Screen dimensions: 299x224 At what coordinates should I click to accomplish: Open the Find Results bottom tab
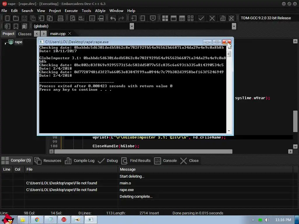coord(136,161)
